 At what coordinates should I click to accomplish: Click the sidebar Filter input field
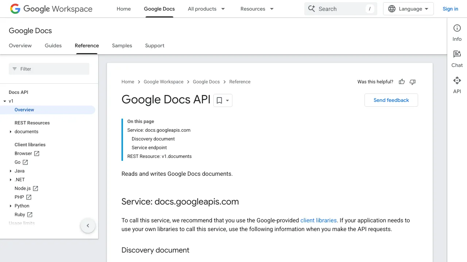[x=49, y=69]
